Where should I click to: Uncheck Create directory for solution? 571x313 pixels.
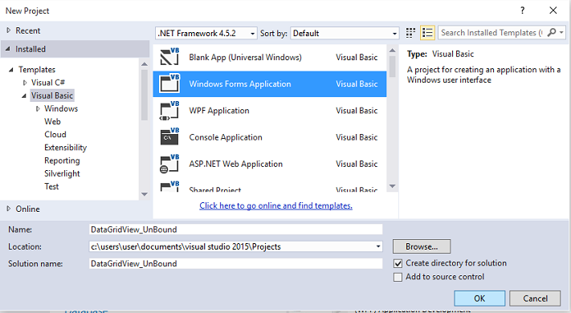tap(398, 263)
